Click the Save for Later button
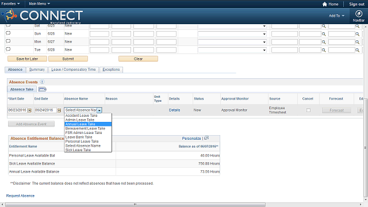 point(27,59)
